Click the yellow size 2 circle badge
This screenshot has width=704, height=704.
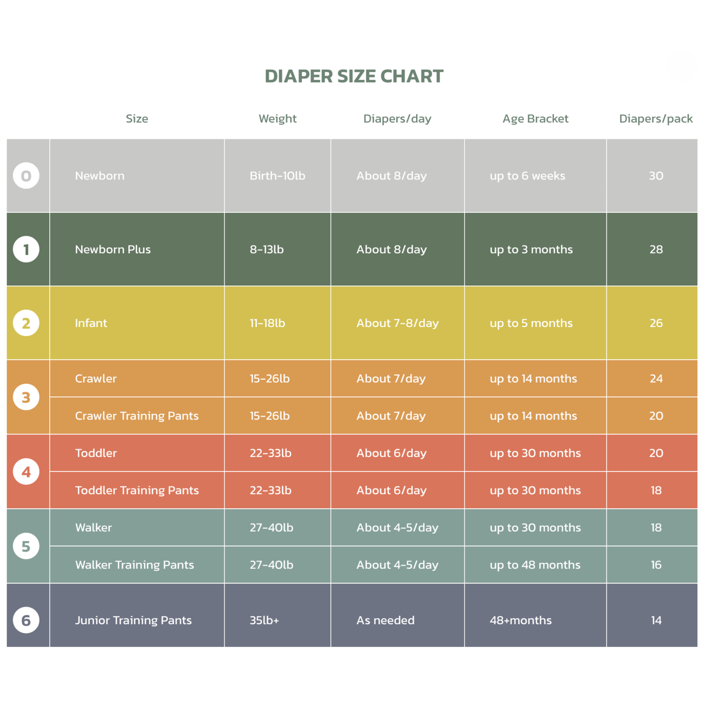26,323
